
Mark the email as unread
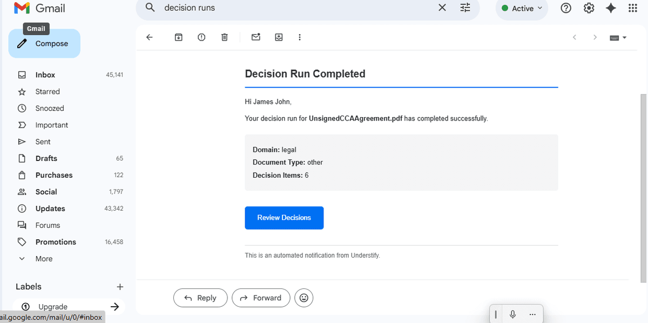point(255,37)
